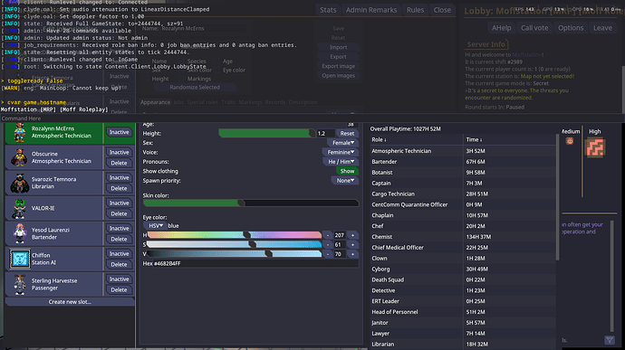This screenshot has height=350, width=625.
Task: Click the Hex color input field
Action: (256, 263)
